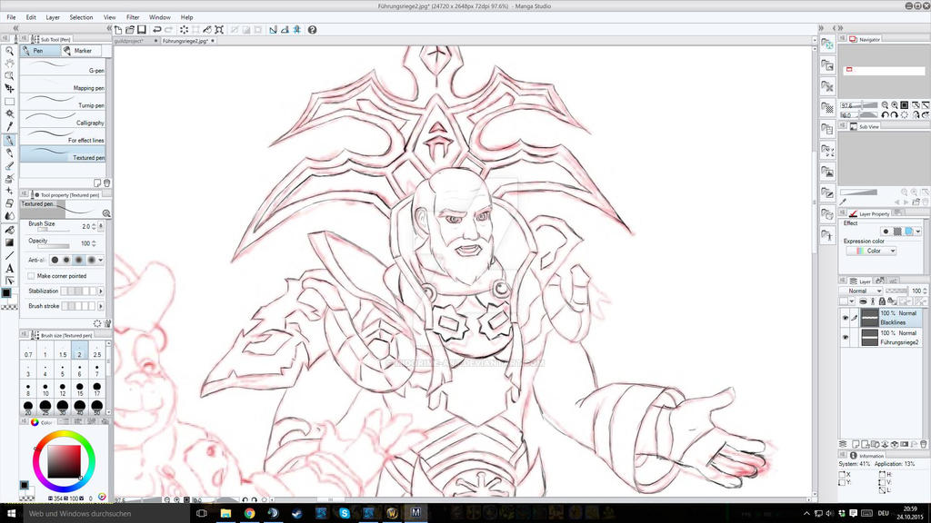Toggle visibility of Führungsriege2 layer
The image size is (931, 523).
845,338
